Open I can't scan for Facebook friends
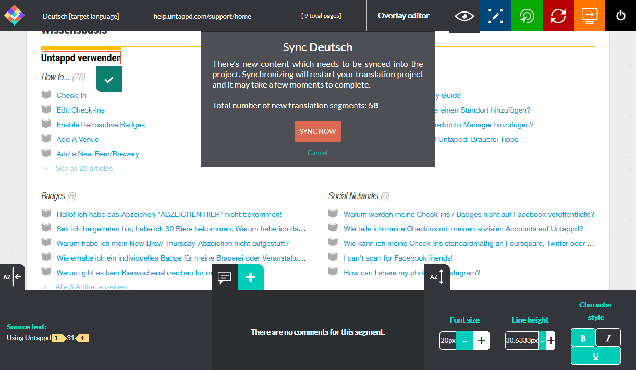Screen dimensions: 636x370 [398, 258]
